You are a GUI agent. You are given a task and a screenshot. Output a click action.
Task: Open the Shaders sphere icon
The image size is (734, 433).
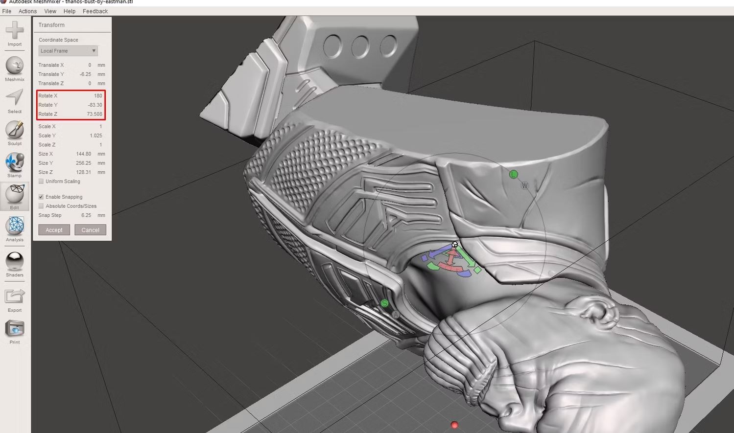point(15,262)
